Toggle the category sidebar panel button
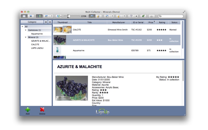Viewport: 208px width, 130px height. click(x=39, y=16)
